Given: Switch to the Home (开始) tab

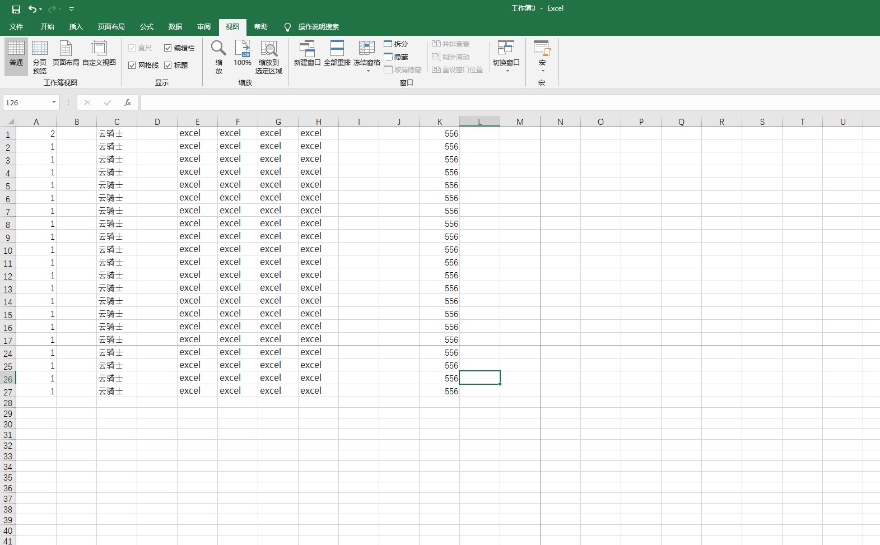Looking at the screenshot, I should click(48, 26).
